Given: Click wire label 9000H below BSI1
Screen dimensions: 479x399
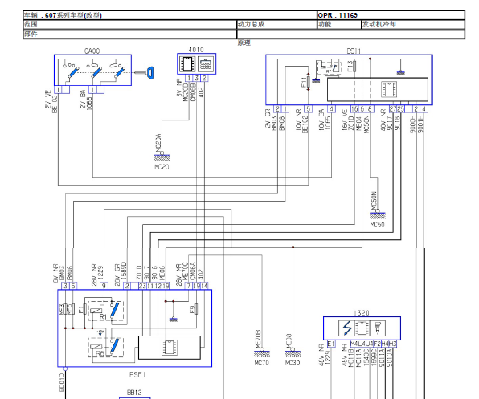Looking at the screenshot, I should tap(413, 124).
